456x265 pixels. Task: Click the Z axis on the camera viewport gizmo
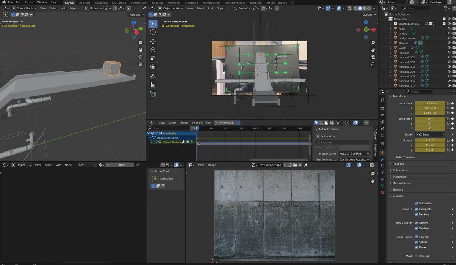366,22
